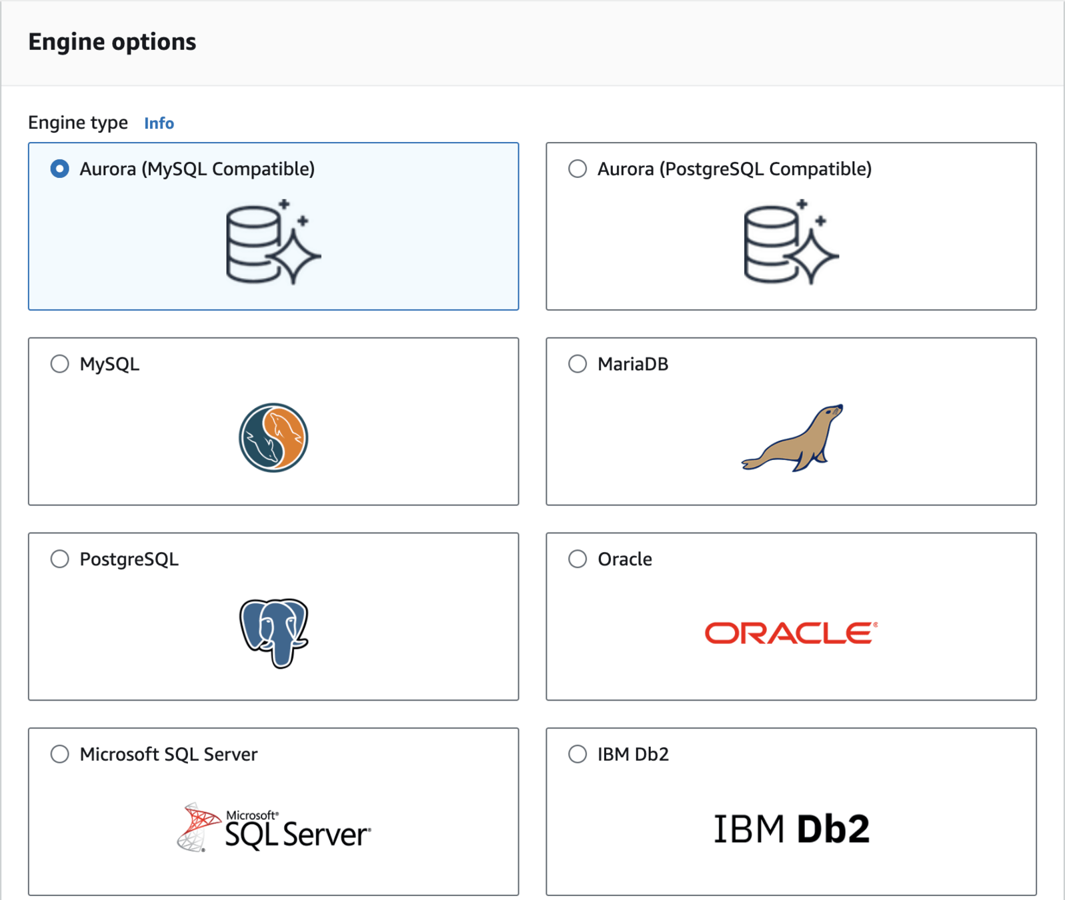Pick the Oracle engine radio button
This screenshot has width=1065, height=900.
pos(578,559)
